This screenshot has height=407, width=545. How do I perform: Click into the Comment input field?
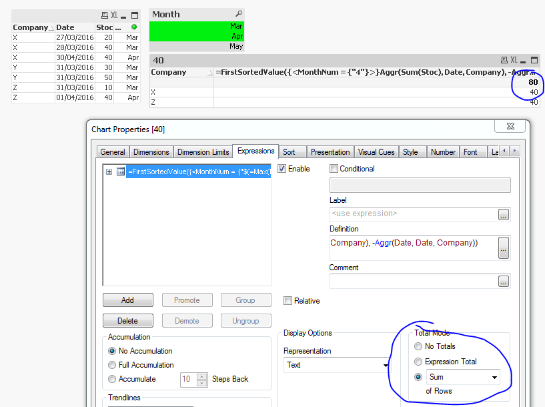[x=414, y=281]
